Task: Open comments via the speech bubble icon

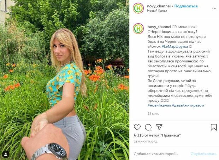Action: tap(148, 127)
